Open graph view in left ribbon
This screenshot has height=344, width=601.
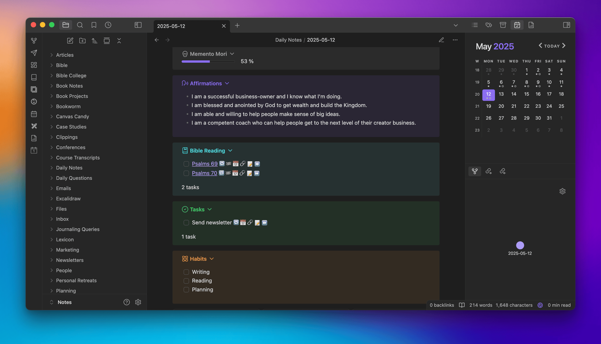click(34, 41)
